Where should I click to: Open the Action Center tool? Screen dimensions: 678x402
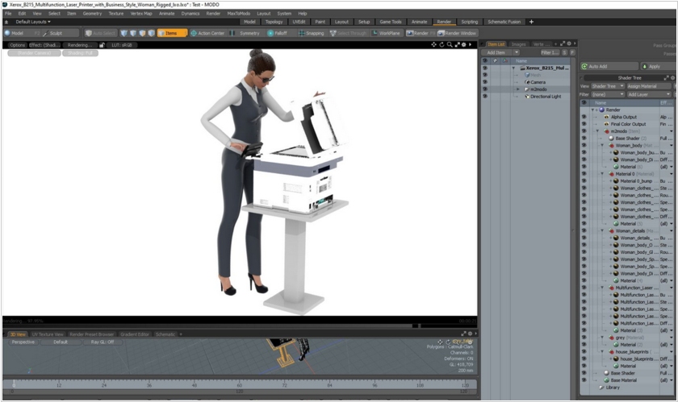coord(208,33)
